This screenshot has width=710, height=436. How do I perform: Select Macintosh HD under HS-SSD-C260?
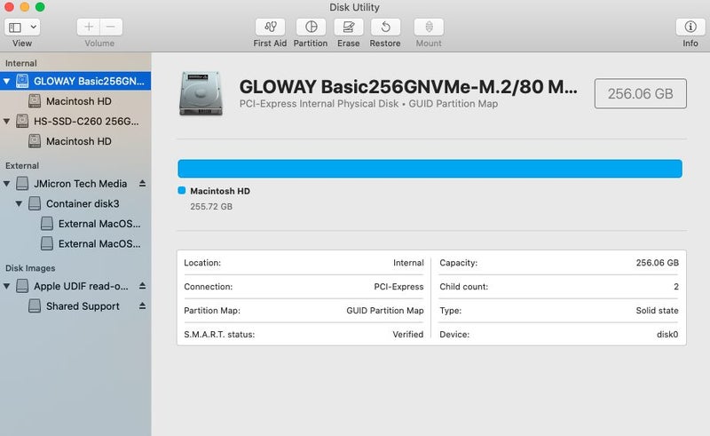pyautogui.click(x=75, y=141)
